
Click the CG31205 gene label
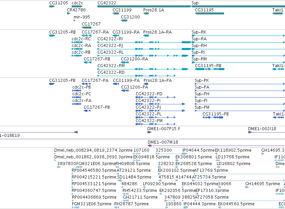(x=59, y=3)
